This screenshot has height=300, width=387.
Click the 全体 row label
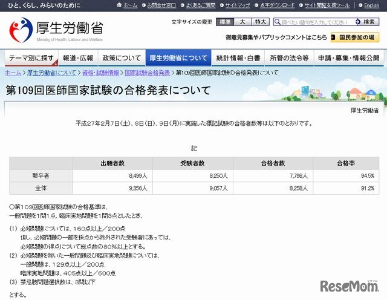41,188
